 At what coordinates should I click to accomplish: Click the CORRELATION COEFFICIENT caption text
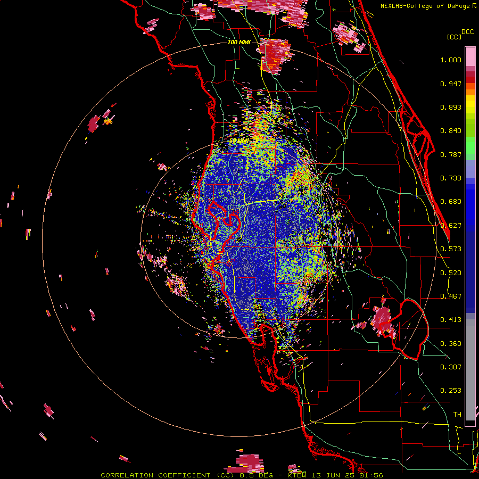pos(168,475)
